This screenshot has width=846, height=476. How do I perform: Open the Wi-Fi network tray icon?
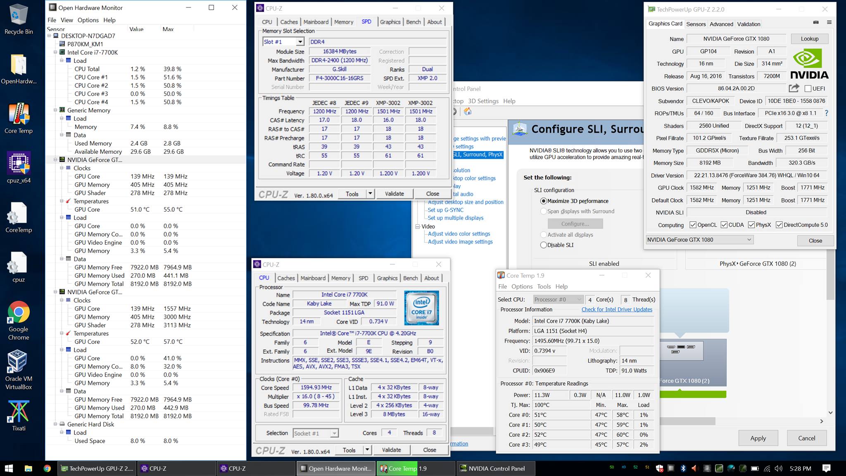click(x=767, y=468)
